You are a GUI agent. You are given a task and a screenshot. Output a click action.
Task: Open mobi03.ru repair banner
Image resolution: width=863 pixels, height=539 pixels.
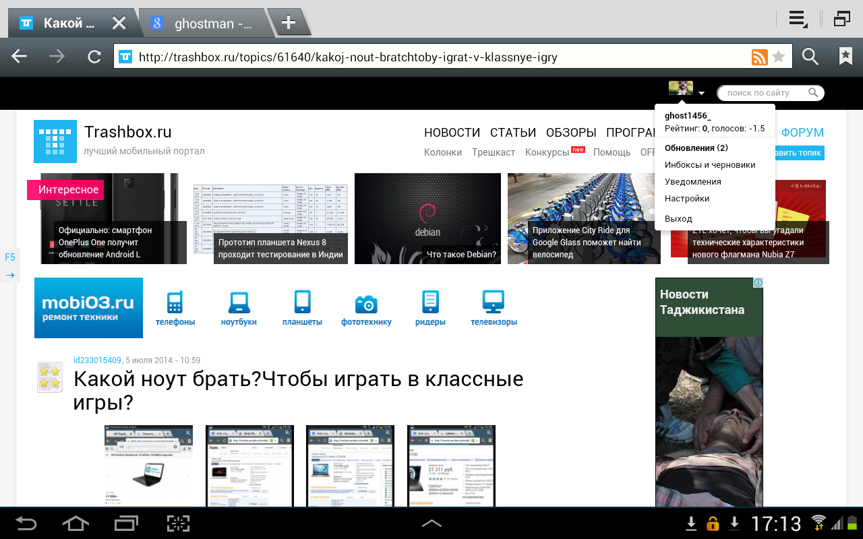coord(88,308)
